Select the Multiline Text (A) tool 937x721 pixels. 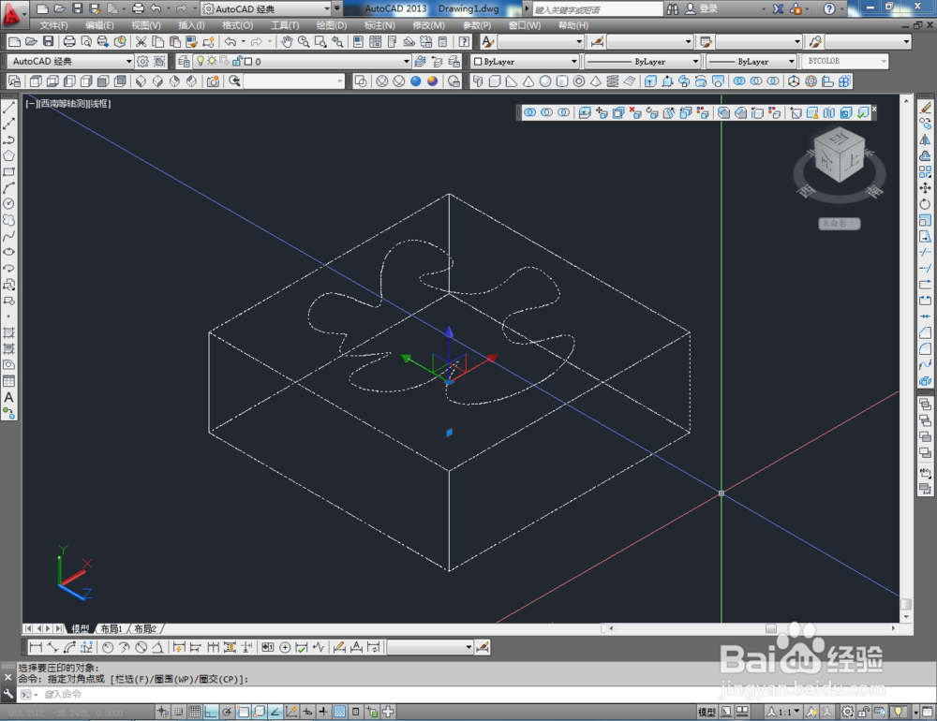coord(9,397)
